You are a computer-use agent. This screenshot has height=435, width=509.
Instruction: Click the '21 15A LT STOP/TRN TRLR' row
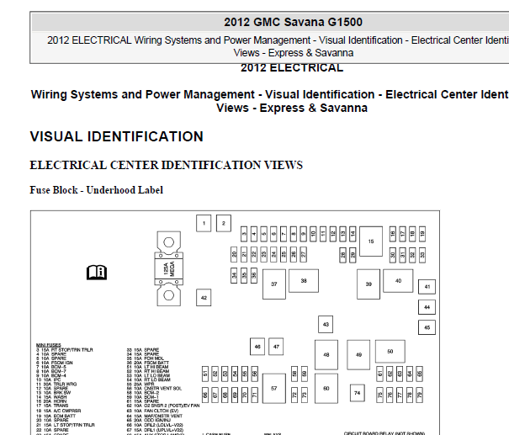pyautogui.click(x=66, y=425)
